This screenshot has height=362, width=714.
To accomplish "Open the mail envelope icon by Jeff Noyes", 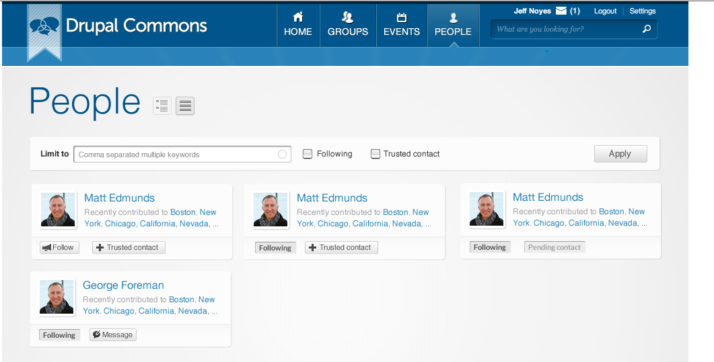I will point(561,11).
